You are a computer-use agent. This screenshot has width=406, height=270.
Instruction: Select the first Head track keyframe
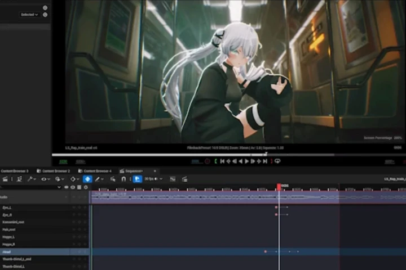click(x=266, y=251)
